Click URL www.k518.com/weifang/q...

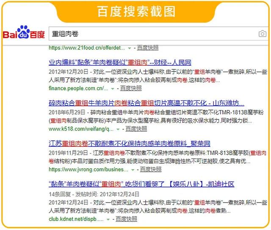(81, 129)
